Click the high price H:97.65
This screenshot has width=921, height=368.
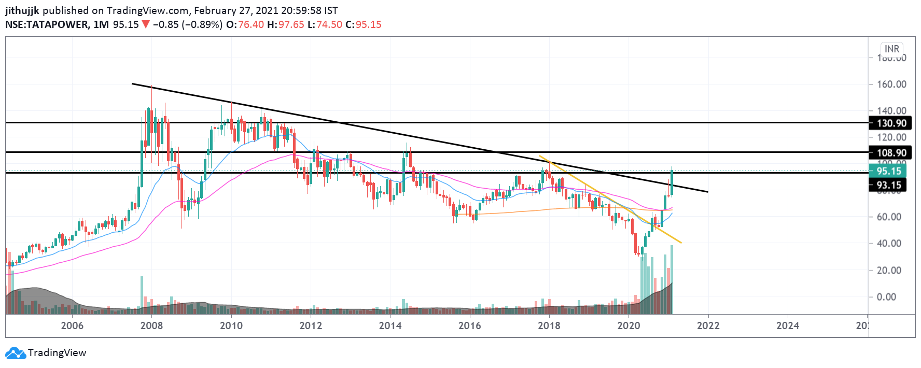[286, 24]
